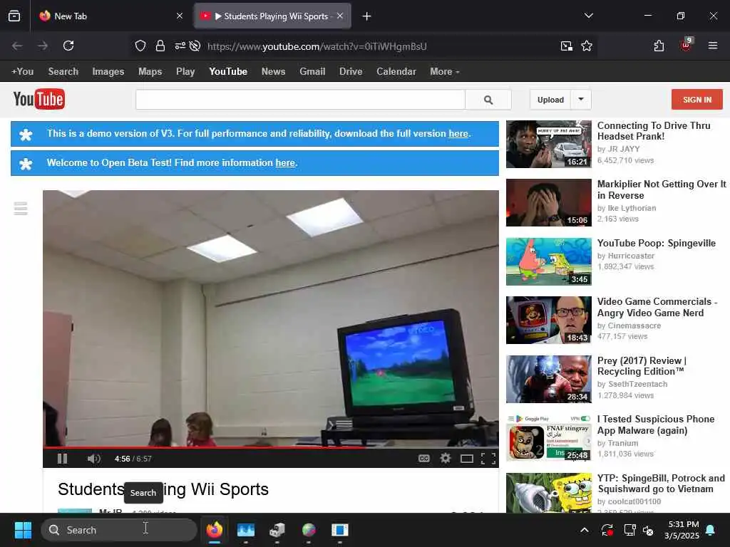Go back to the previous page

(x=17, y=46)
